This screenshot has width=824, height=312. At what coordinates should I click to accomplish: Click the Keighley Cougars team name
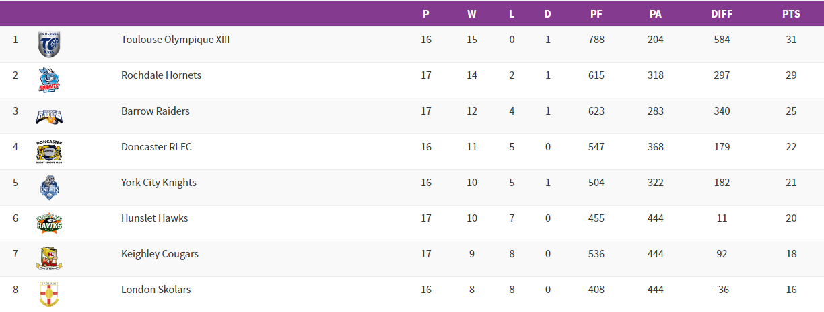[160, 254]
